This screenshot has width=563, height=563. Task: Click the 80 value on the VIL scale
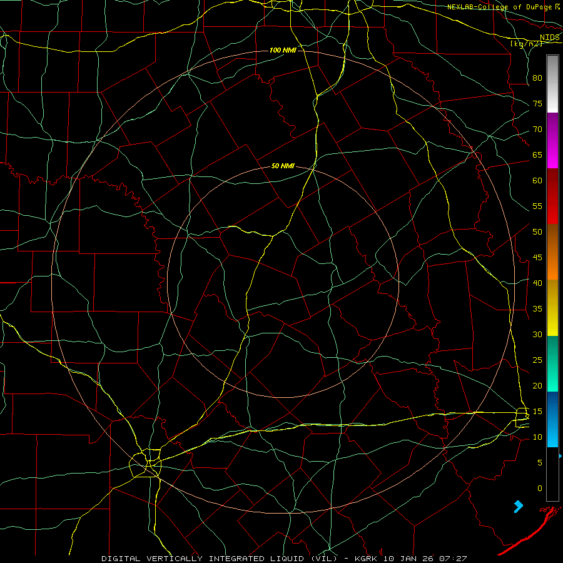click(537, 78)
